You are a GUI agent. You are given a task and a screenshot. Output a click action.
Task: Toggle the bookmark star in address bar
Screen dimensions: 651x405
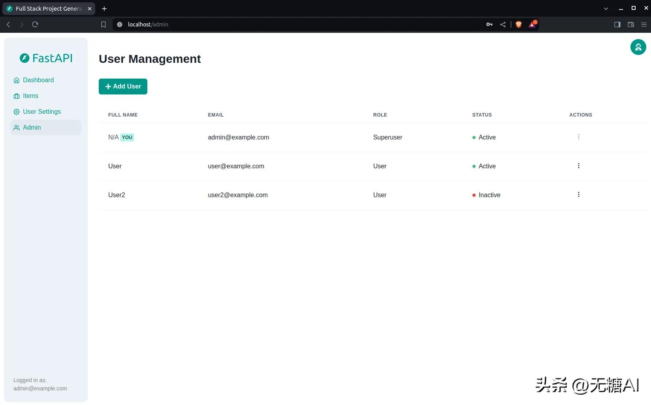coord(103,24)
